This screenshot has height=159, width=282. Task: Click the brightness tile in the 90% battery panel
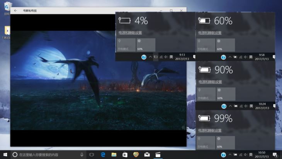(x=226, y=94)
